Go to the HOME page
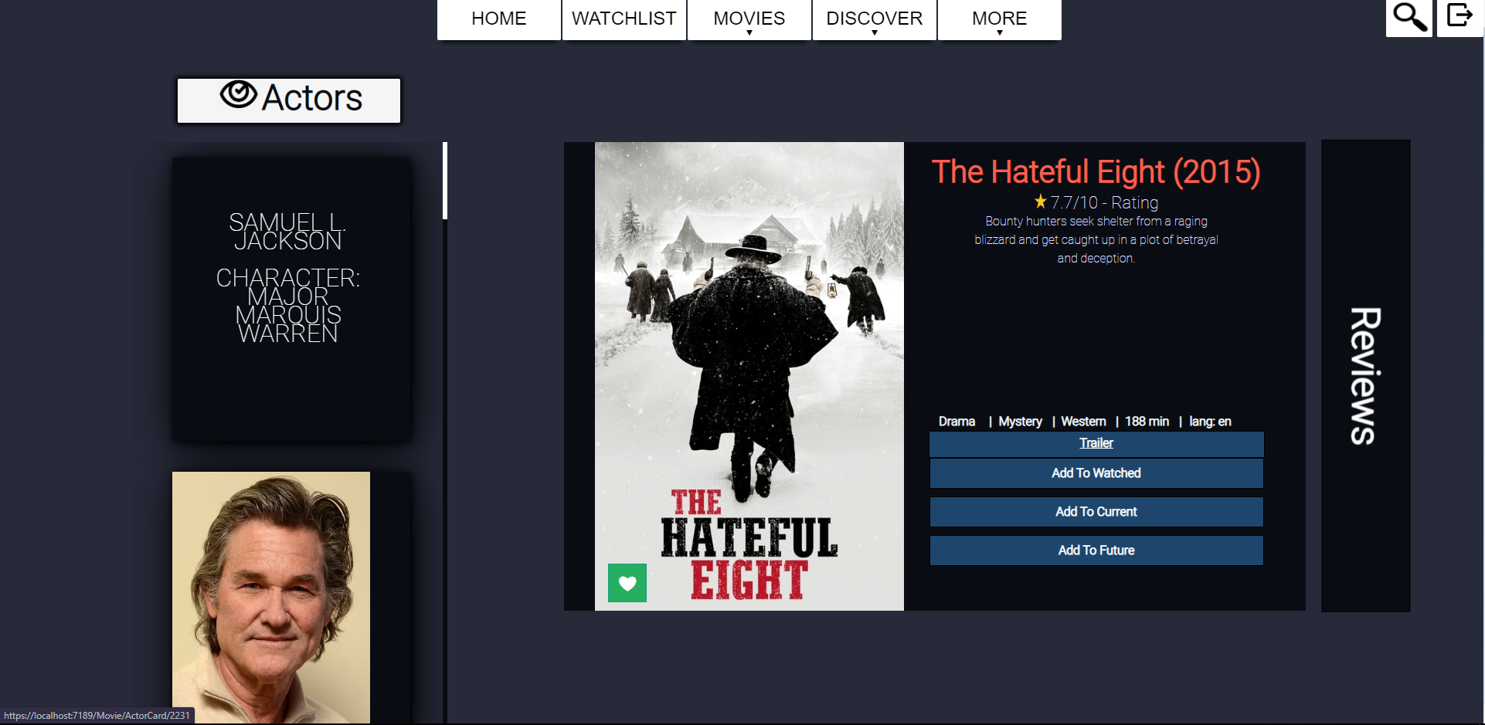The width and height of the screenshot is (1485, 725). [x=499, y=19]
